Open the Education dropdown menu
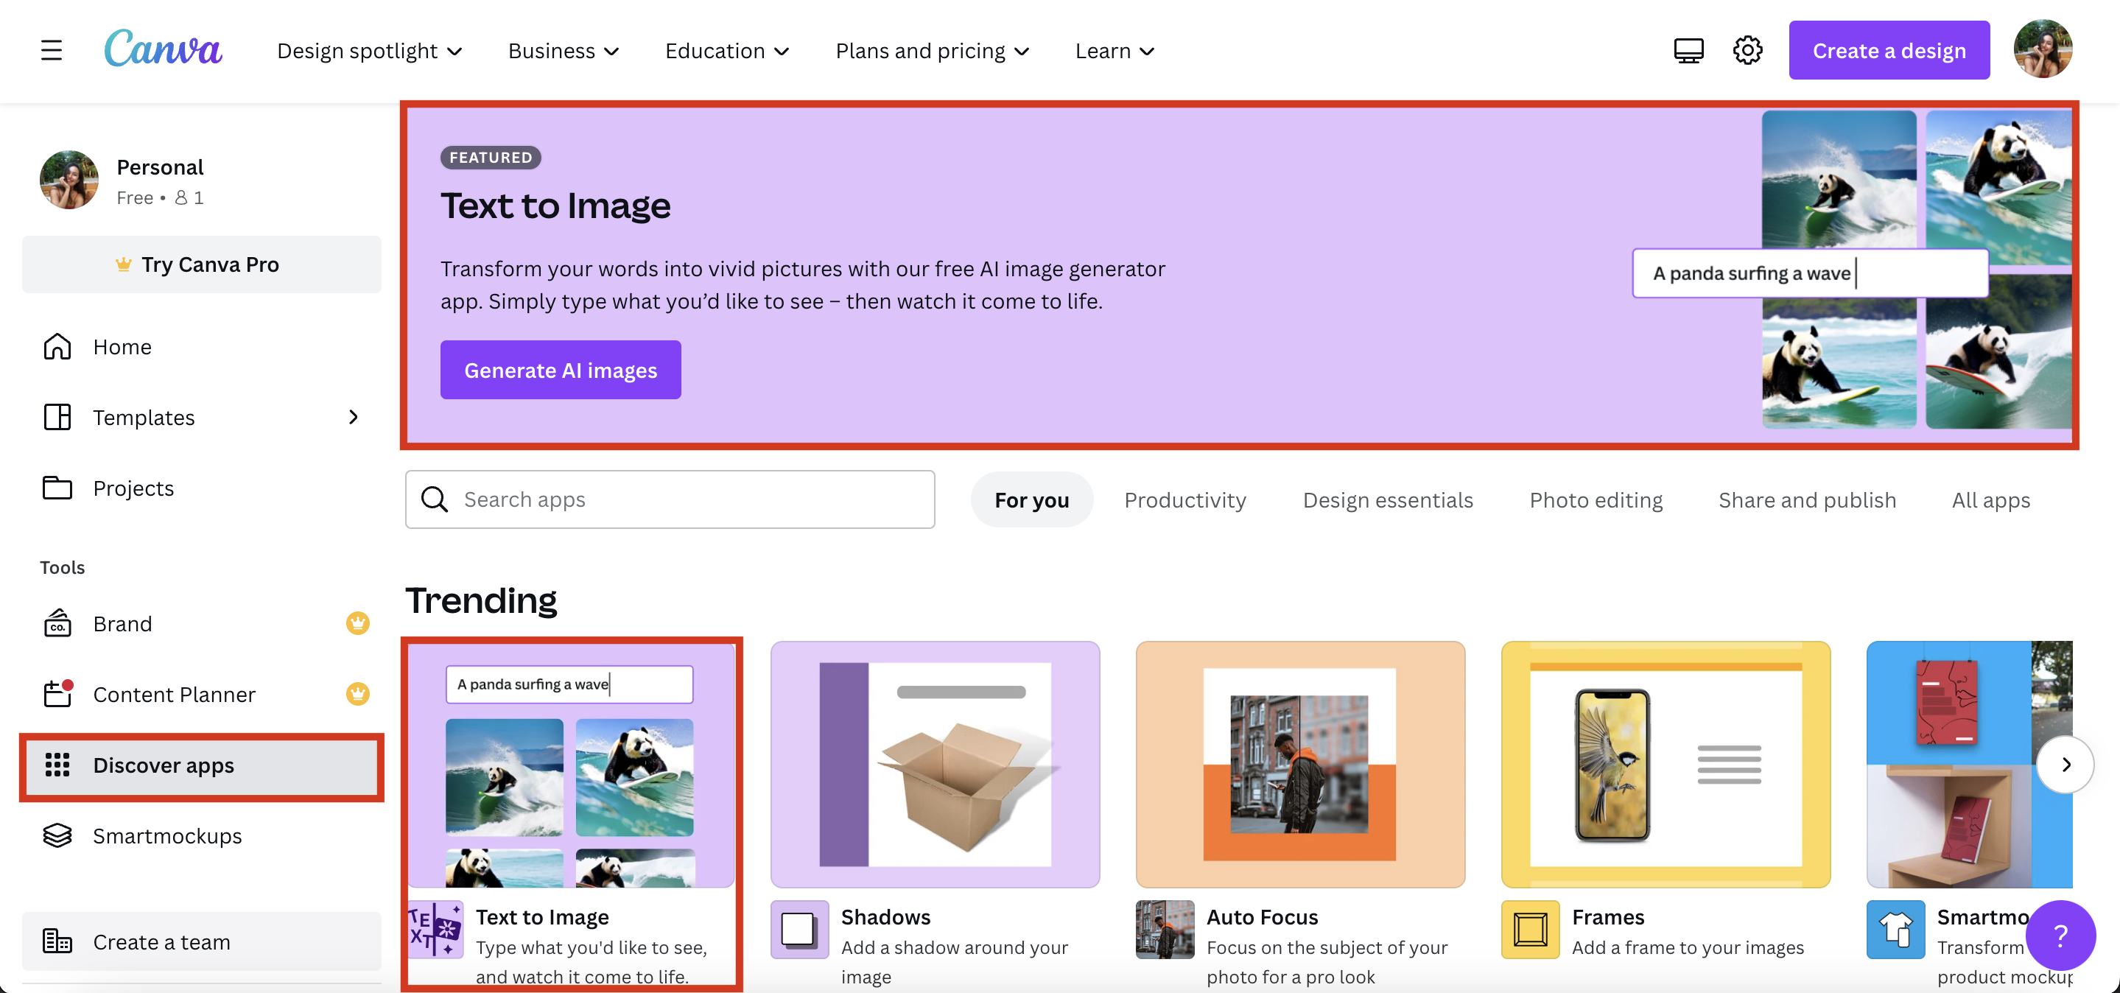Screen dimensions: 2120x993 (x=728, y=51)
